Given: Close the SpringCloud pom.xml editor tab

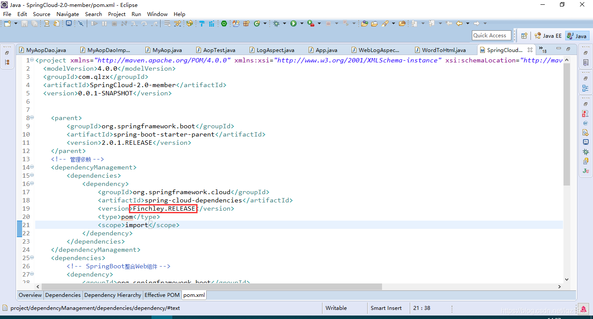Looking at the screenshot, I should [530, 50].
